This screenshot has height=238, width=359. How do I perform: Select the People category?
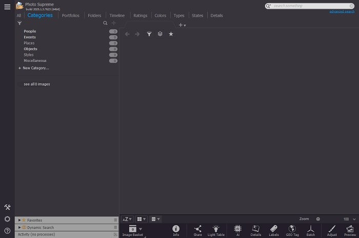coord(30,31)
